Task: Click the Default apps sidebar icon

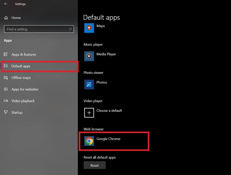Action: (x=6, y=66)
